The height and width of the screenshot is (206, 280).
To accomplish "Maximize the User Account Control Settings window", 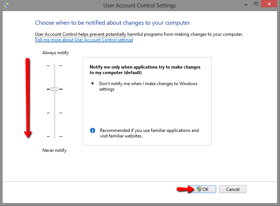I will pyautogui.click(x=256, y=4).
